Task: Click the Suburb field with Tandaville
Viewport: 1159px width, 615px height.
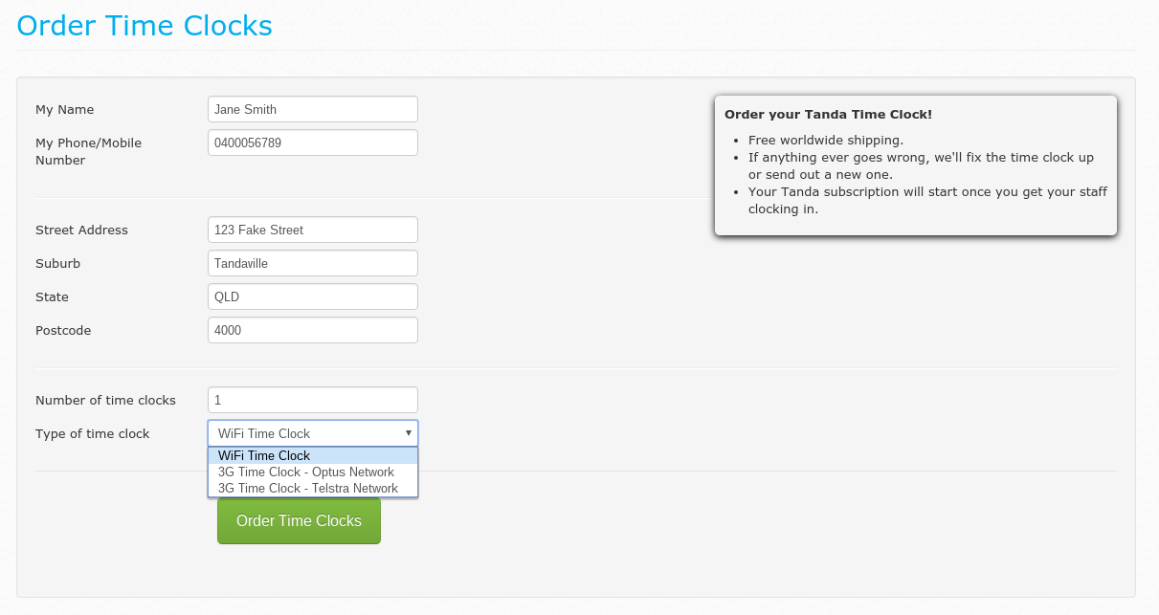Action: pos(313,263)
